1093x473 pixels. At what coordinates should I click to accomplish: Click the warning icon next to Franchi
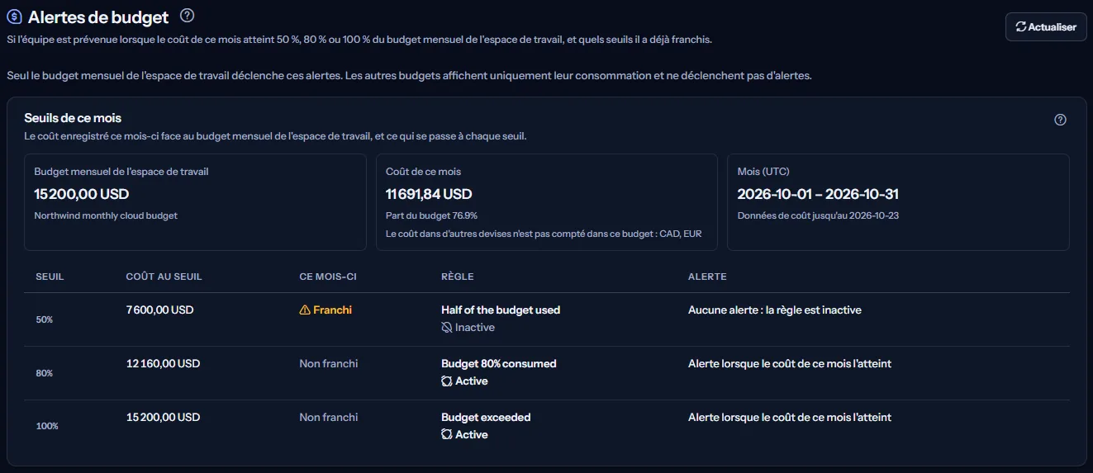pyautogui.click(x=305, y=310)
